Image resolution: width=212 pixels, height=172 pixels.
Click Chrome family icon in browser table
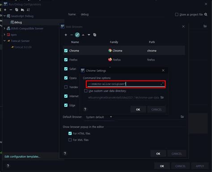[x=110, y=51]
